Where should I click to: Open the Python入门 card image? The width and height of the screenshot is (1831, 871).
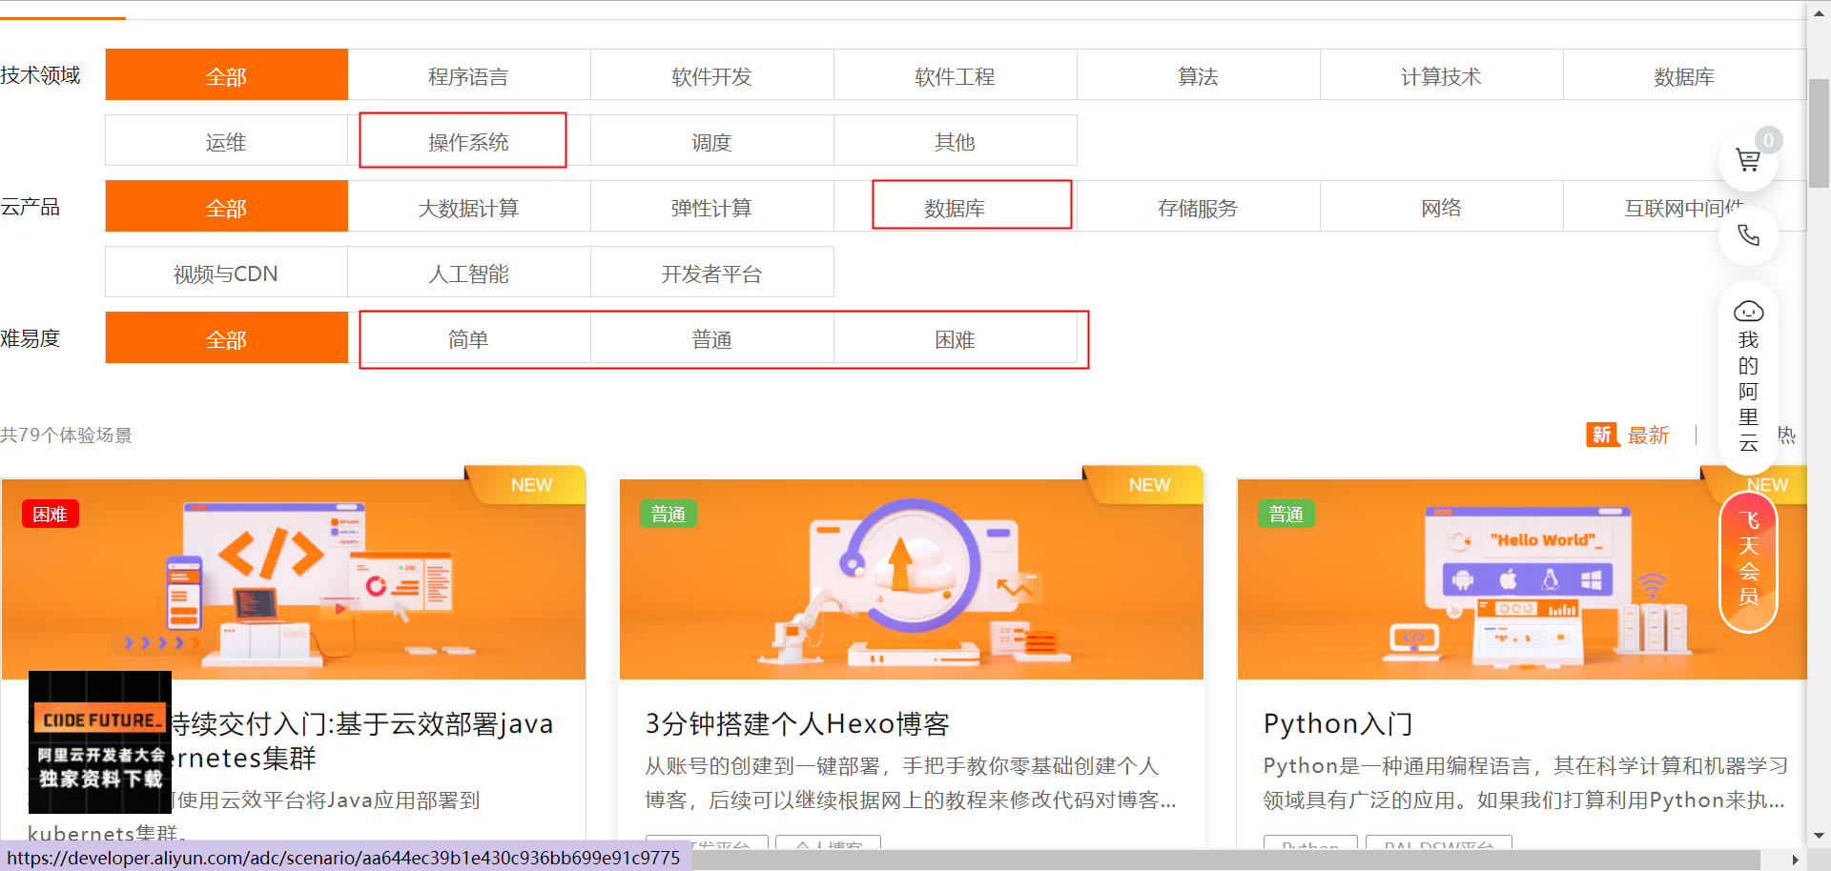[1522, 578]
